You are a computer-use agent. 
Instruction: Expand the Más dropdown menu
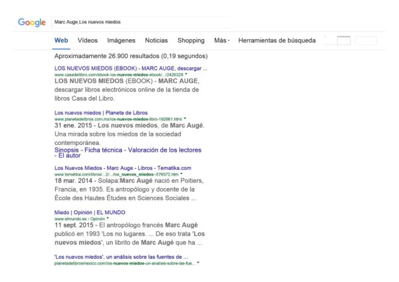(221, 41)
